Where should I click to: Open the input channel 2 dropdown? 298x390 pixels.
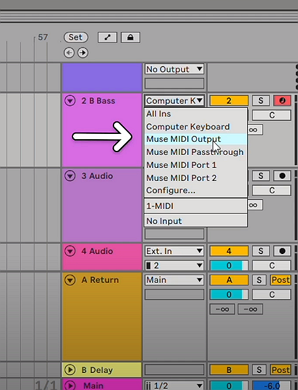(174, 265)
